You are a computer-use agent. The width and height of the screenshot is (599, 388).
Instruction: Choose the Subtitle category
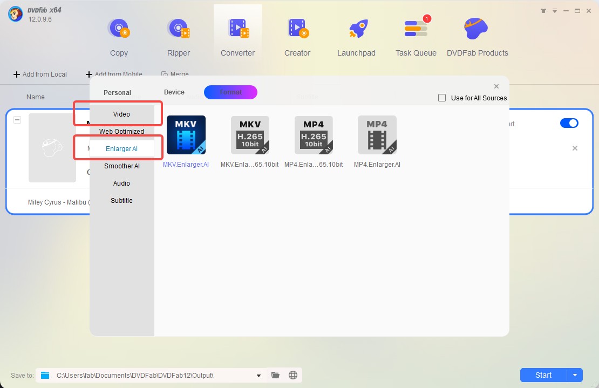[121, 201]
